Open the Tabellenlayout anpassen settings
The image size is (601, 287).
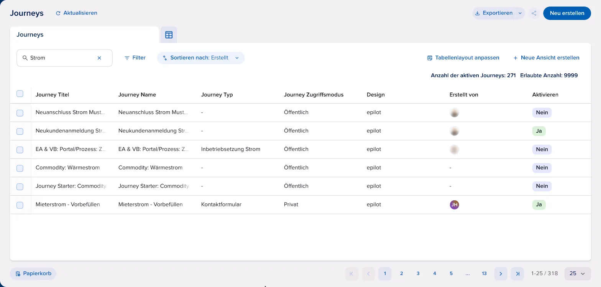click(463, 58)
